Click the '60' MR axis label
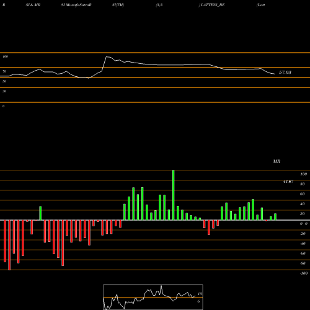 [303, 194]
